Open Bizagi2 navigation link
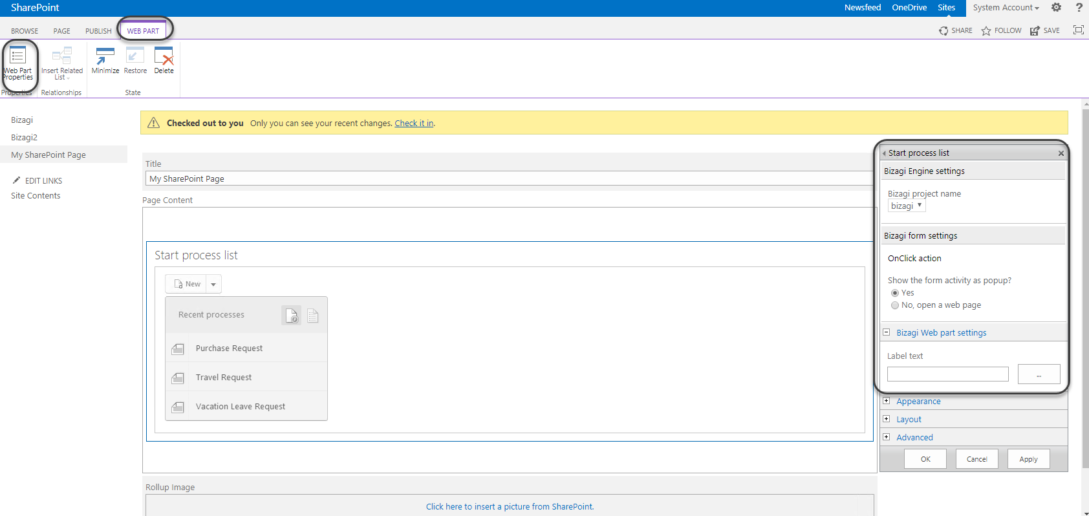Image resolution: width=1089 pixels, height=516 pixels. coord(25,138)
